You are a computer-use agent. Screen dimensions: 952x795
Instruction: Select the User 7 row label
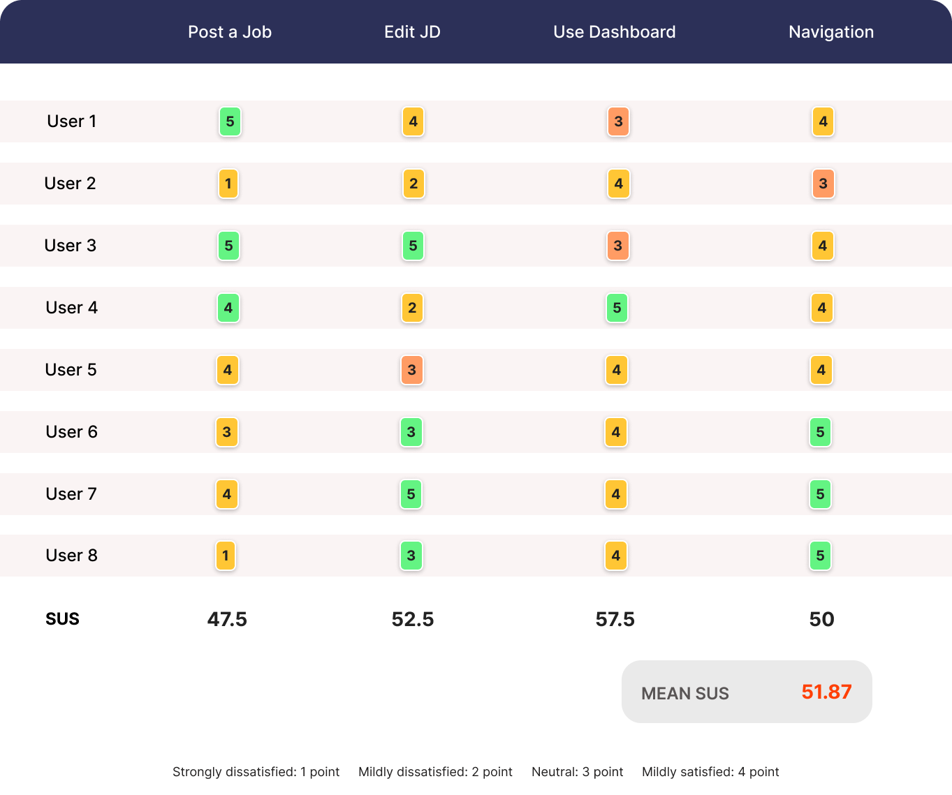pos(71,494)
